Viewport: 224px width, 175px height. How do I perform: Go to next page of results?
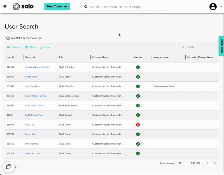pos(215,163)
